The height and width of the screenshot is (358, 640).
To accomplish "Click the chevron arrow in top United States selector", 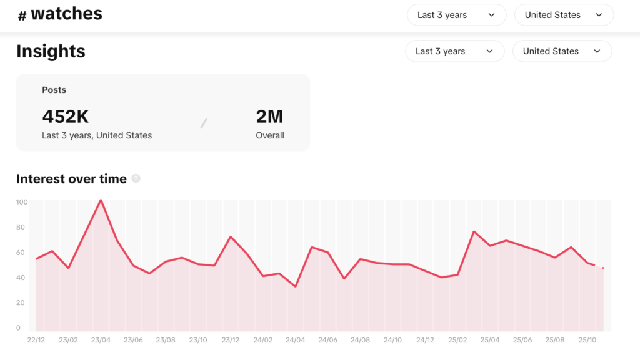I will (599, 15).
